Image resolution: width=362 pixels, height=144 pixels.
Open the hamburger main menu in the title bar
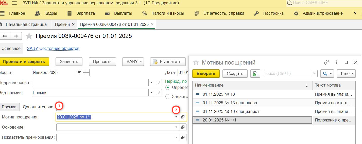14,3
